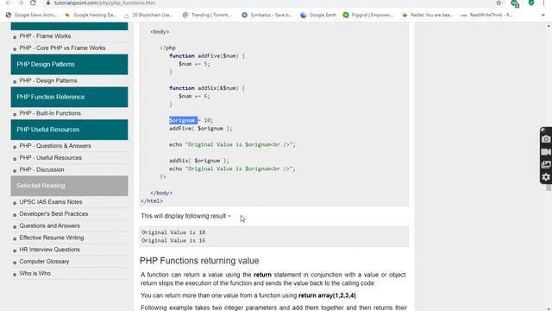Click the 'function addSix(&$num)' code line
This screenshot has height=311, width=552.
[207, 88]
